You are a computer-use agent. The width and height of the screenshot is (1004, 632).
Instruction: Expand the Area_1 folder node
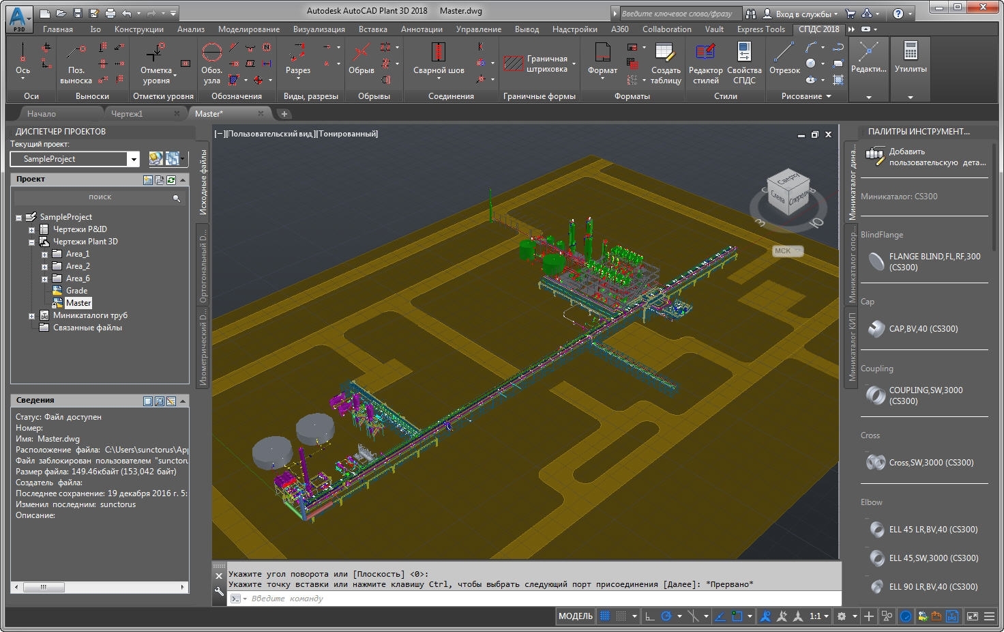44,255
